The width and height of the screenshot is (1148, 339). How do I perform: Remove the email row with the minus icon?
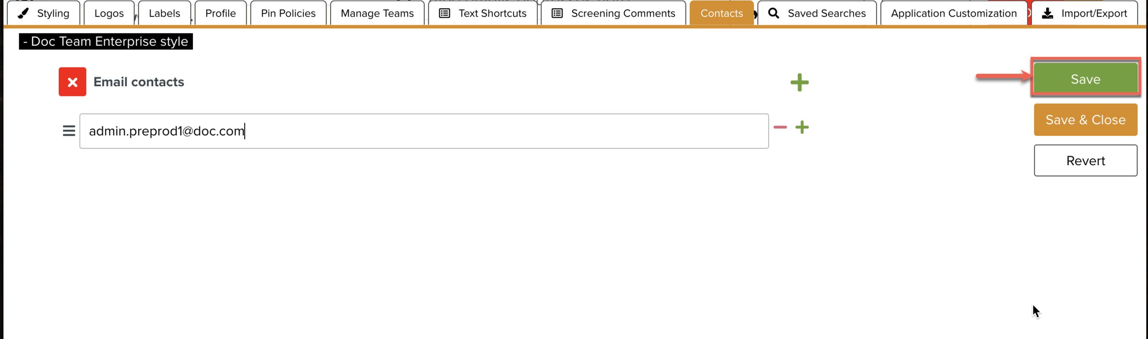click(780, 127)
